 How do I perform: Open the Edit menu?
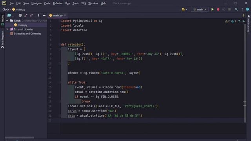click(18, 3)
